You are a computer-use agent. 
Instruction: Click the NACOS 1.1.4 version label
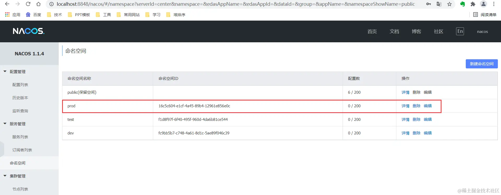tap(29, 54)
